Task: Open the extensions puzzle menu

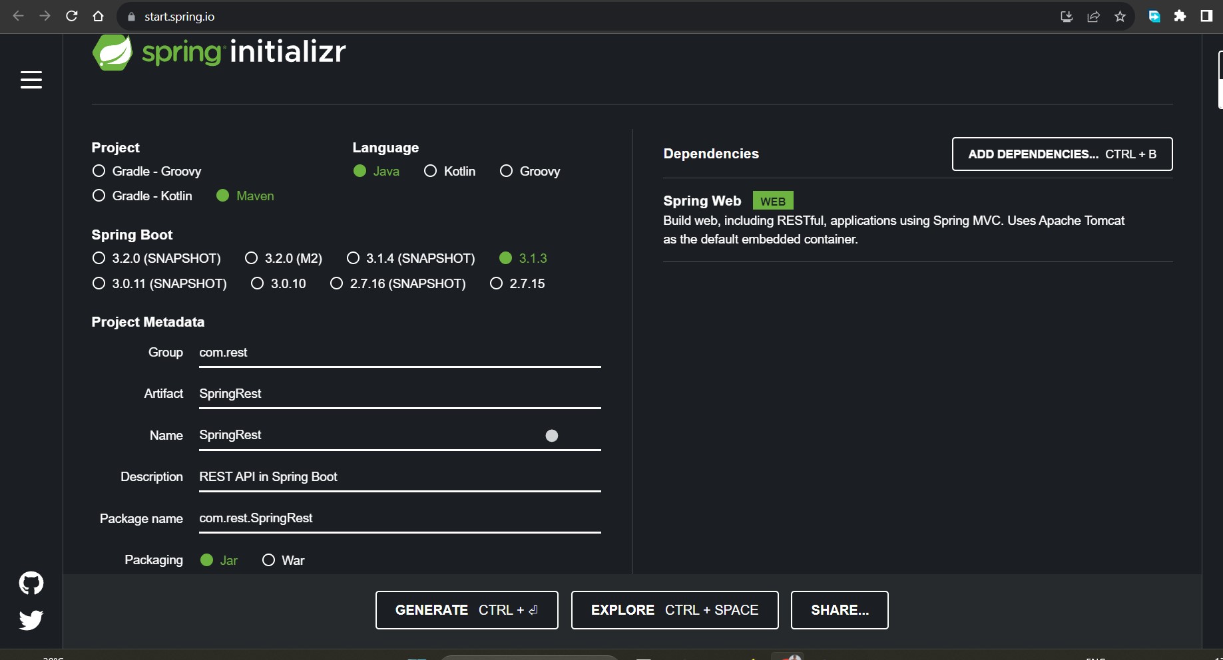Action: pos(1180,16)
